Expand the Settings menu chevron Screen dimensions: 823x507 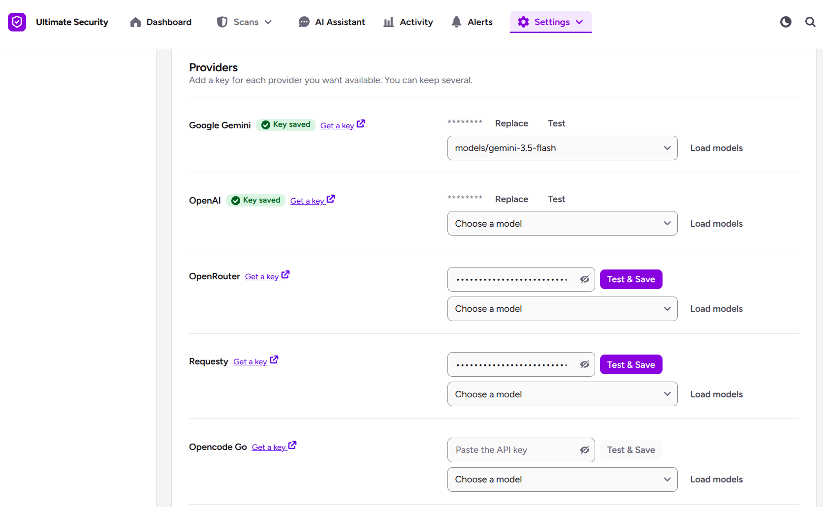[579, 22]
